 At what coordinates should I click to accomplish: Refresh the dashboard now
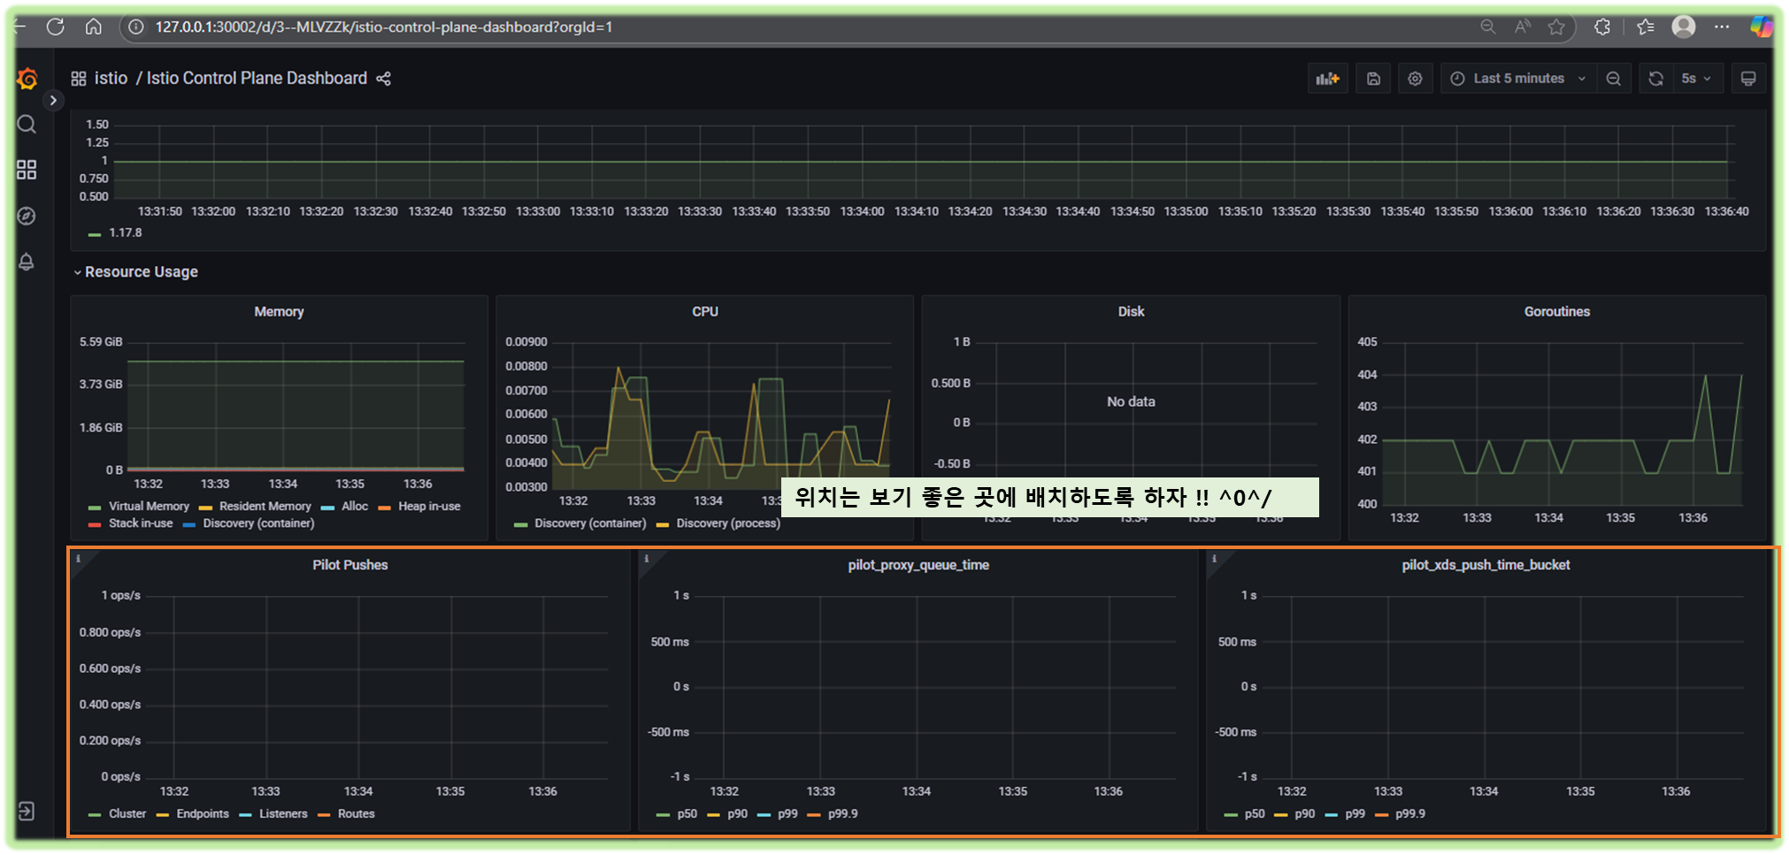[x=1655, y=79]
